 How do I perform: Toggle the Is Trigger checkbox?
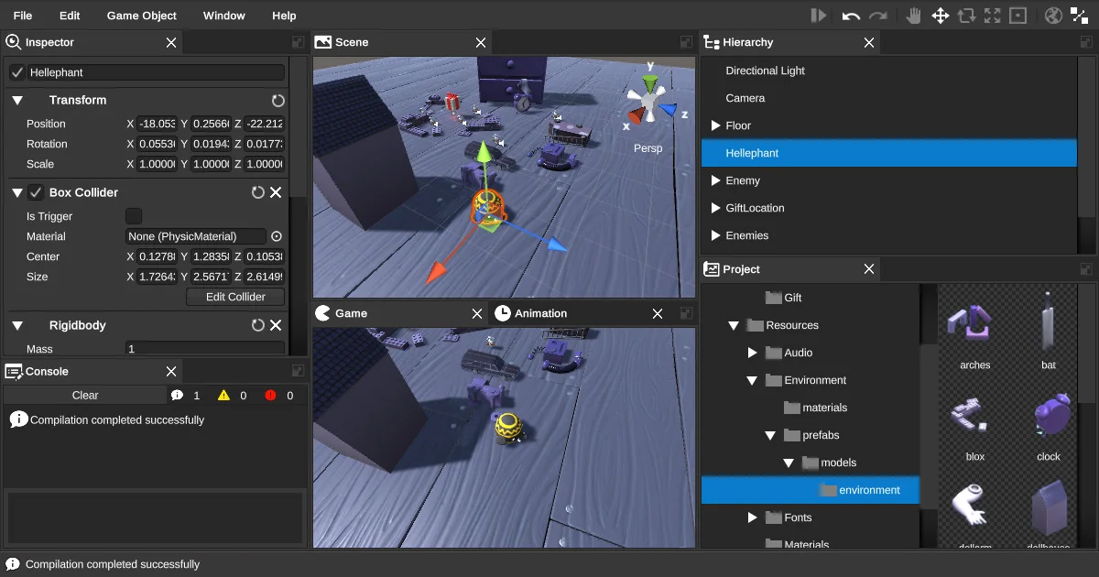click(x=134, y=215)
